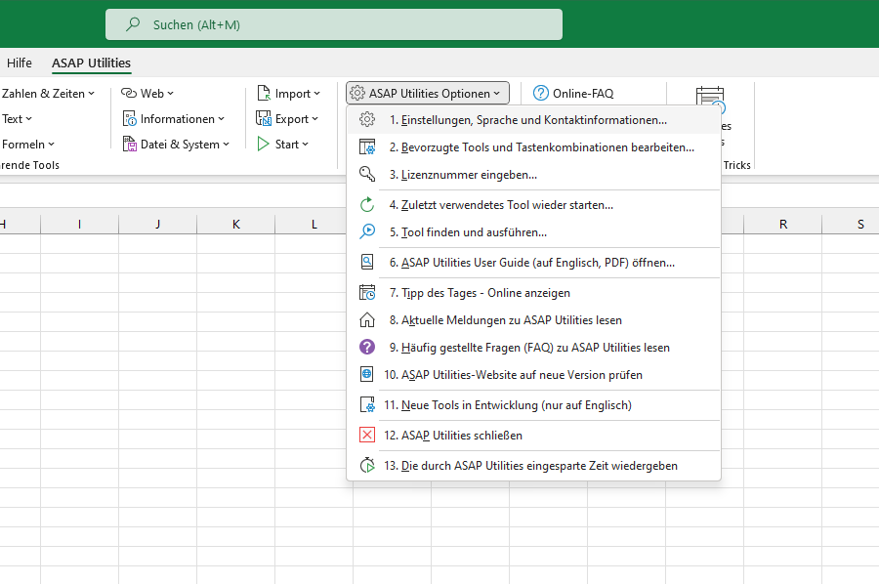879x584 pixels.
Task: Select column L header
Action: pos(312,225)
